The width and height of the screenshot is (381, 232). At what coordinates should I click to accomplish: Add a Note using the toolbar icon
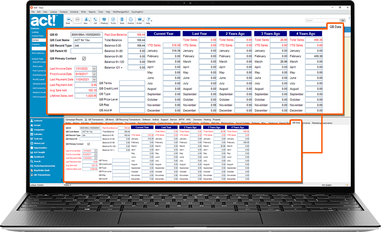pos(122,19)
